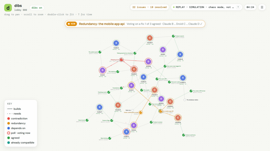Click the orange redundancy swatch in key

[x=9, y=123]
